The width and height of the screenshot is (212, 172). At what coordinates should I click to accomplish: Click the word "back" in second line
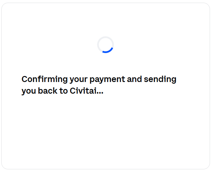point(48,91)
